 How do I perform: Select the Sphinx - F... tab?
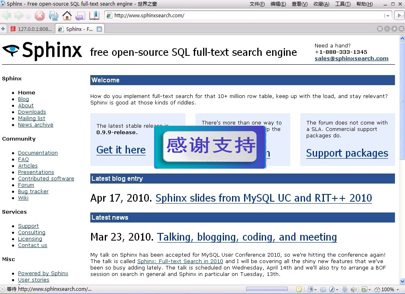pos(80,29)
